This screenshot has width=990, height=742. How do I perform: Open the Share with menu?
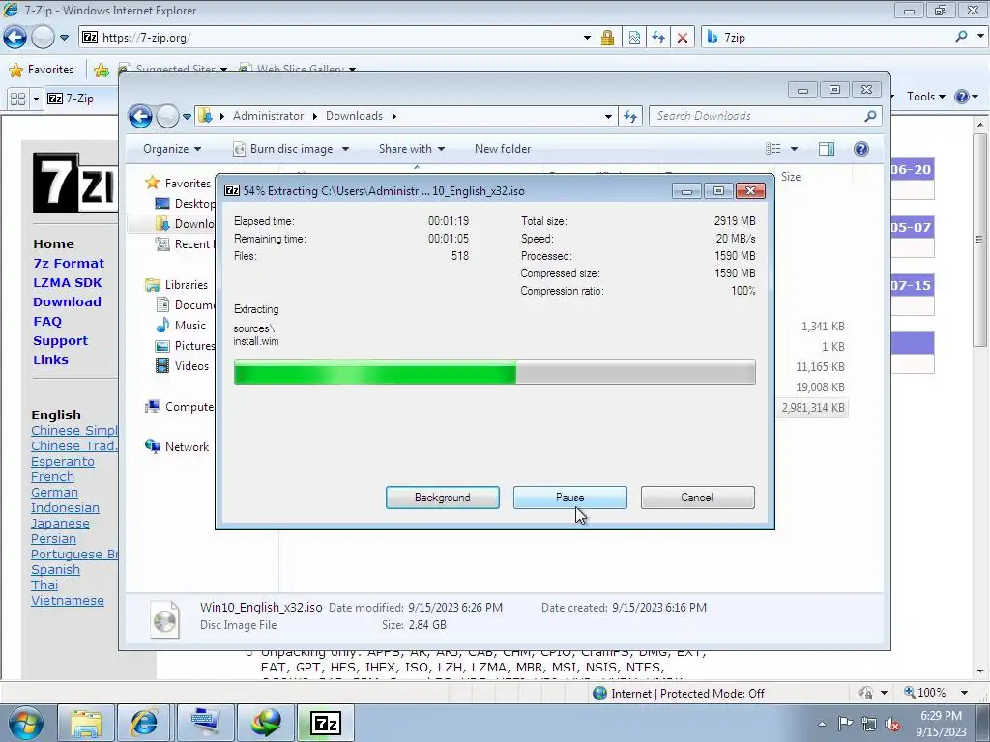[x=412, y=149]
